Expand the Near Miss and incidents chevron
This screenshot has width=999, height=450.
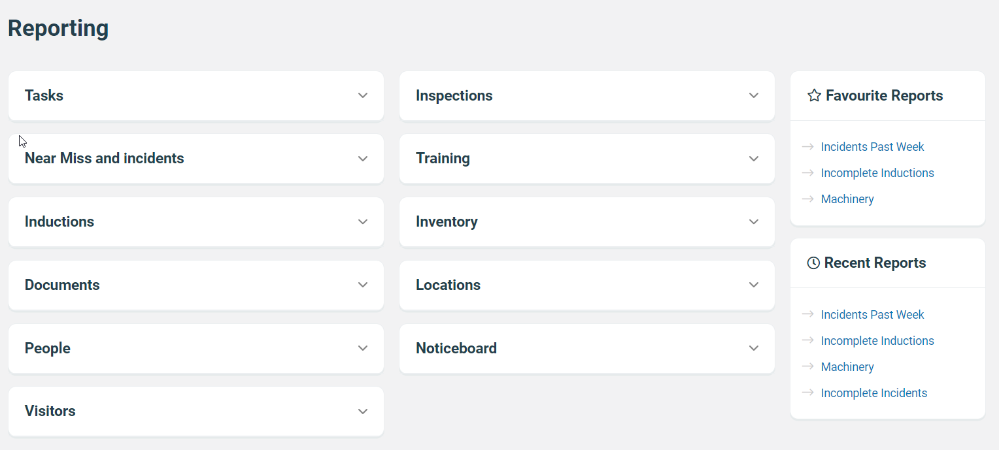(363, 159)
